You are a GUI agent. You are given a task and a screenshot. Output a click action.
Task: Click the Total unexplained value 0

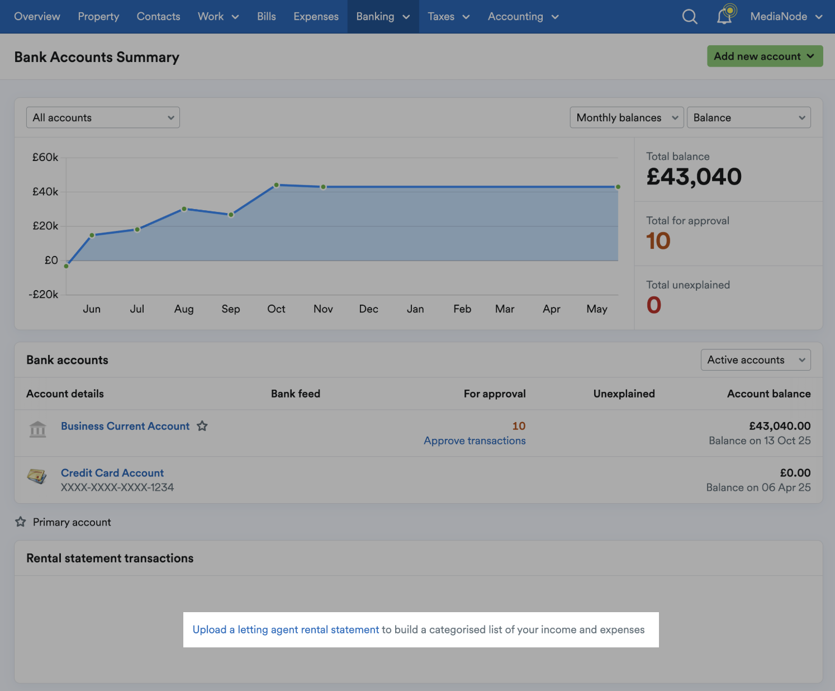[x=653, y=305]
